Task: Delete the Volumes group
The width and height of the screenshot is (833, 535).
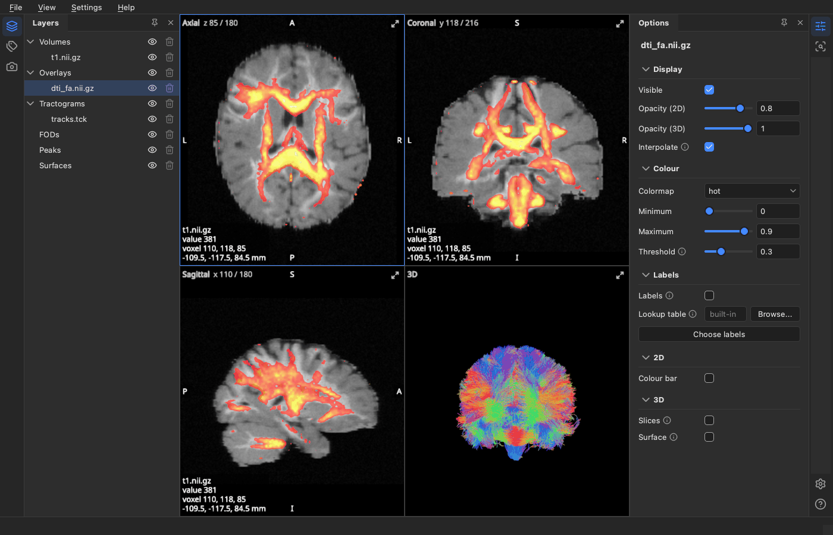Action: (170, 42)
